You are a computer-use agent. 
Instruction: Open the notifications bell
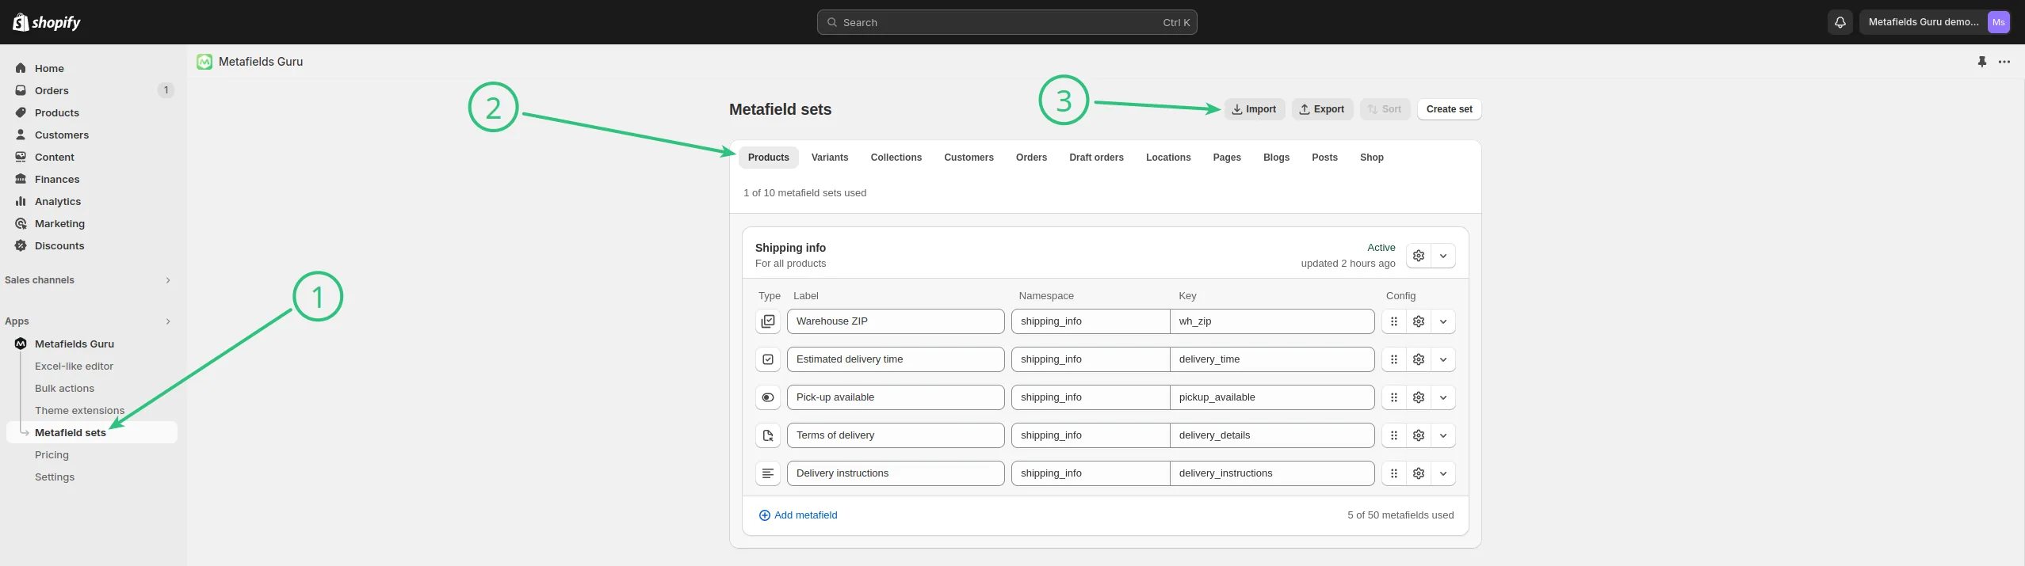[x=1840, y=22]
